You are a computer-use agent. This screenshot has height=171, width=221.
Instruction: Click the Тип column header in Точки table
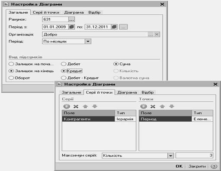pos(202,113)
